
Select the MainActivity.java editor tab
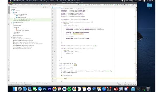pos(57,7)
